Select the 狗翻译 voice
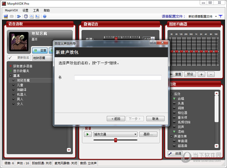 coord(22,90)
